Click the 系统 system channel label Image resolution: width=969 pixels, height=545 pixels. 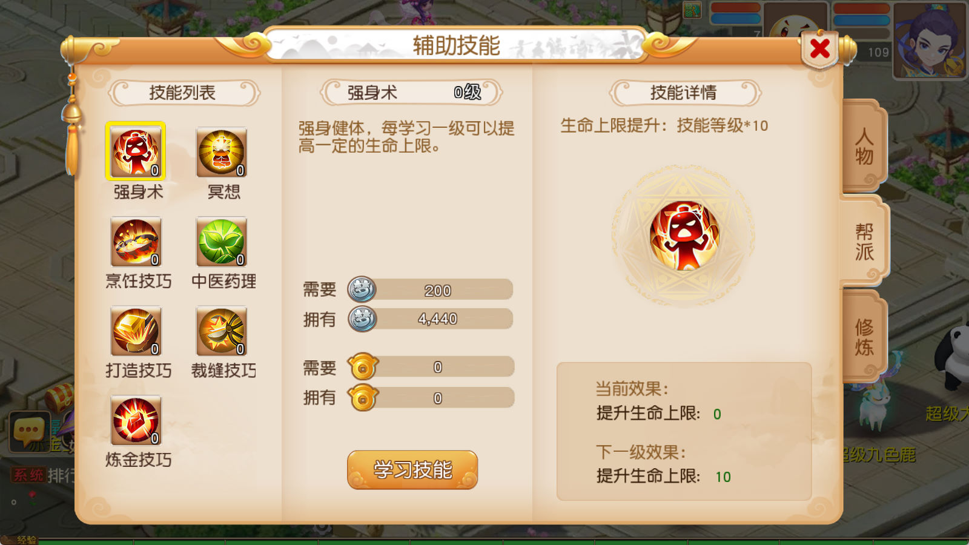28,475
